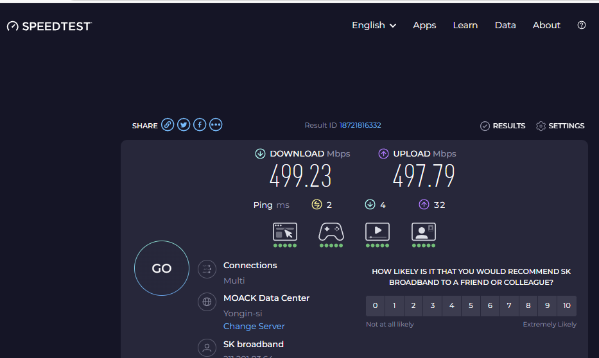Image resolution: width=599 pixels, height=358 pixels.
Task: Click the download latency icon
Action: 370,205
